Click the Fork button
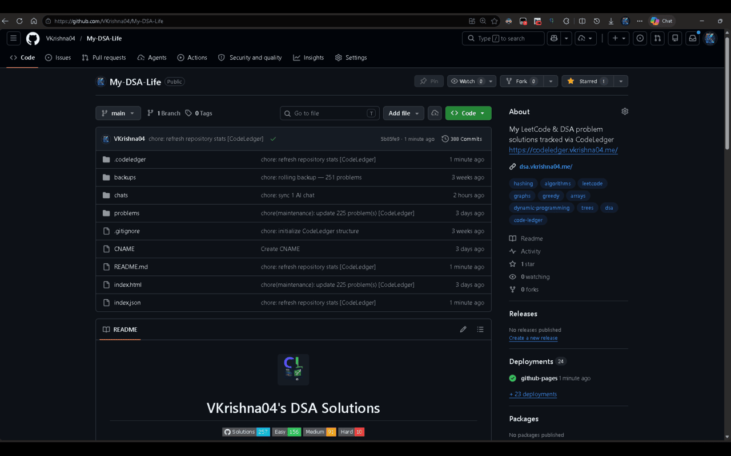Image resolution: width=731 pixels, height=456 pixels. click(x=521, y=82)
